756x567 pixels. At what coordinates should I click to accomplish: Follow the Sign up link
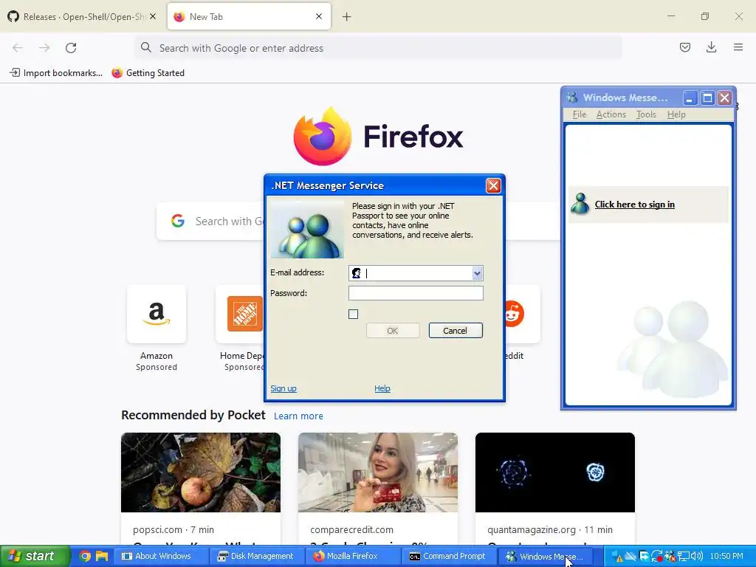click(x=283, y=388)
